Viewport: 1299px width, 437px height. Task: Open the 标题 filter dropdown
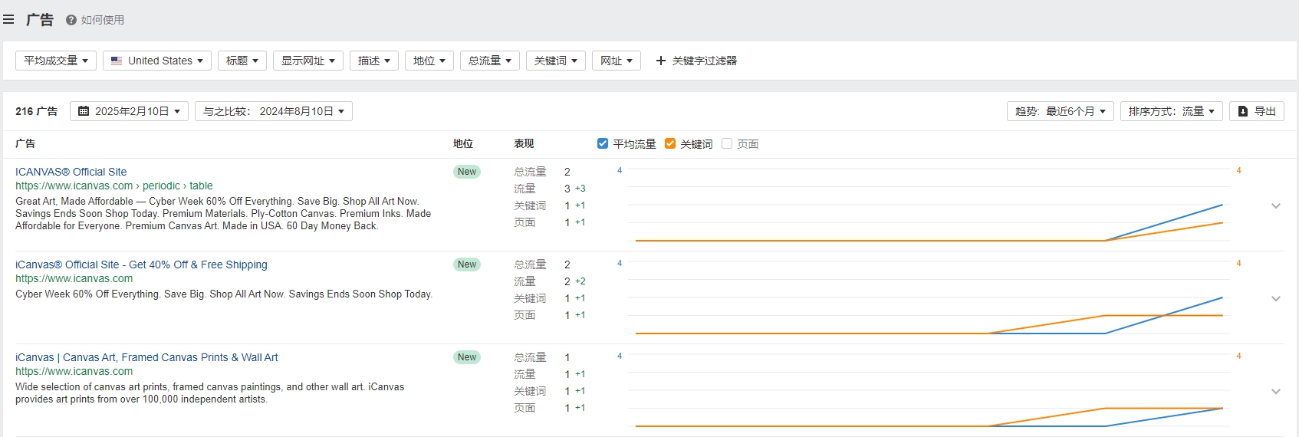click(x=242, y=61)
